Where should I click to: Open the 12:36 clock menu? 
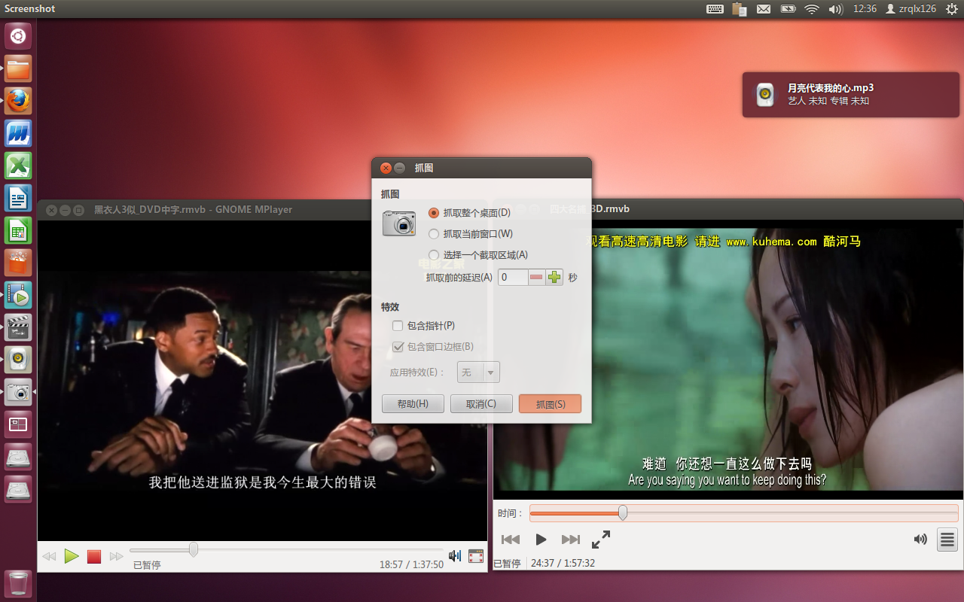[865, 9]
